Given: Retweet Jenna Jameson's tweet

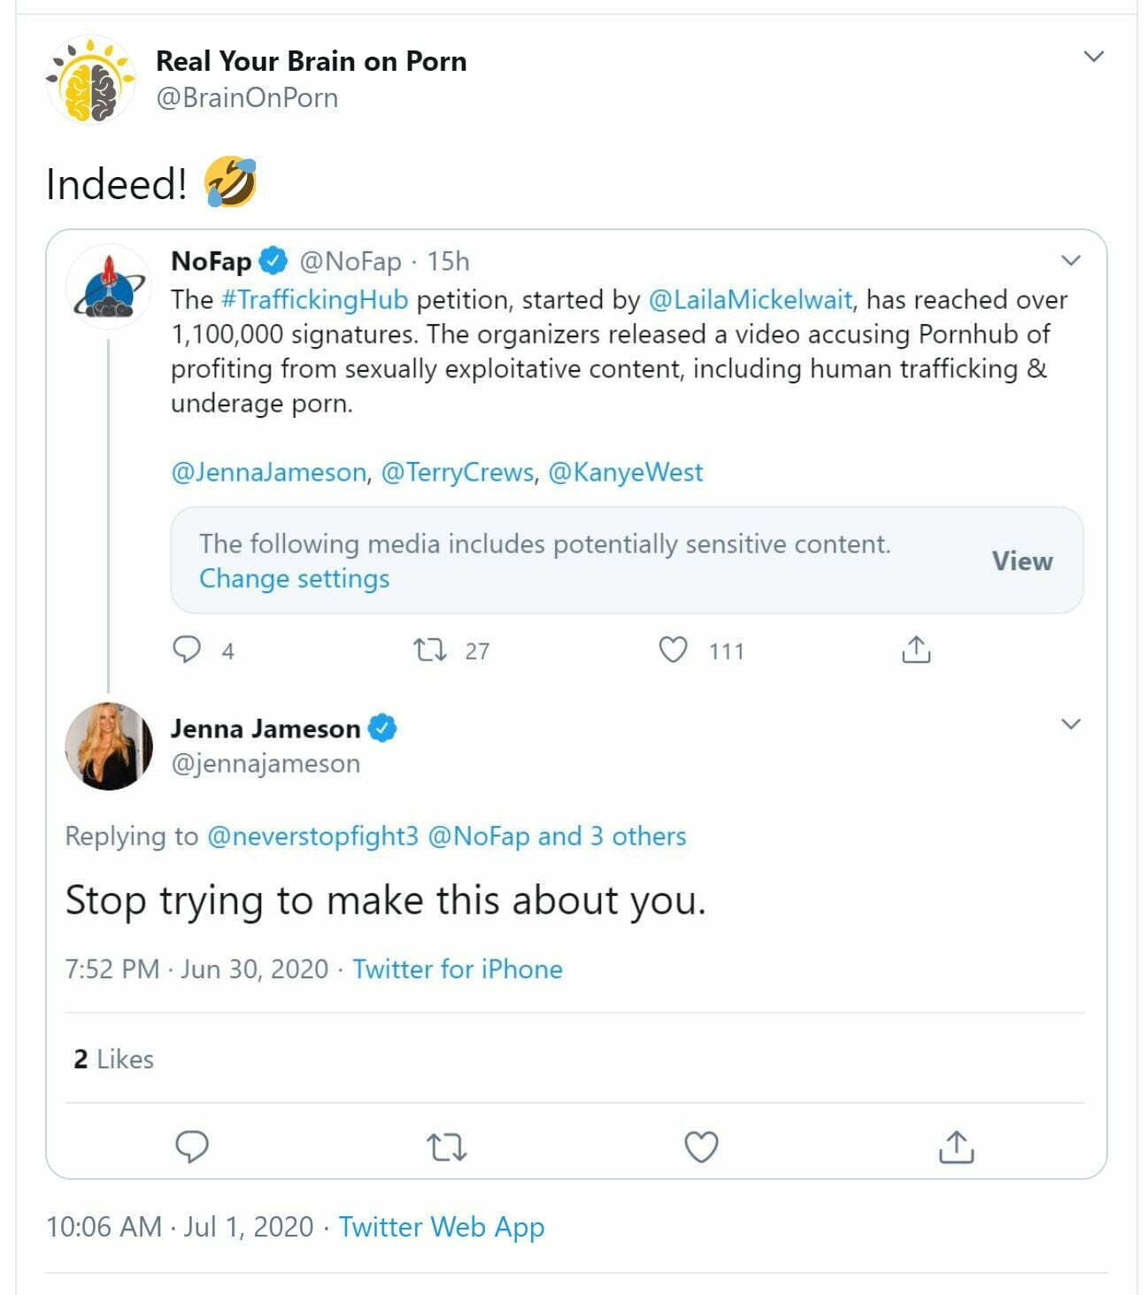Looking at the screenshot, I should coord(446,1147).
